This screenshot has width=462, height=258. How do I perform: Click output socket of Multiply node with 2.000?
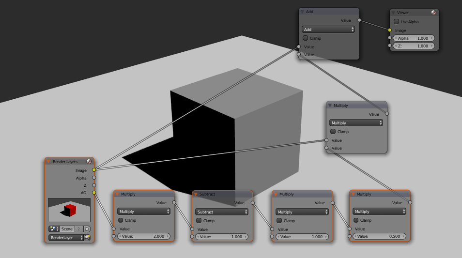pyautogui.click(x=174, y=202)
